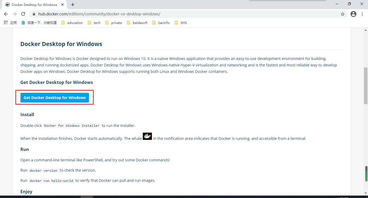Minimize the Chrome window
Viewport: 368px width, 198px height.
click(x=337, y=4)
